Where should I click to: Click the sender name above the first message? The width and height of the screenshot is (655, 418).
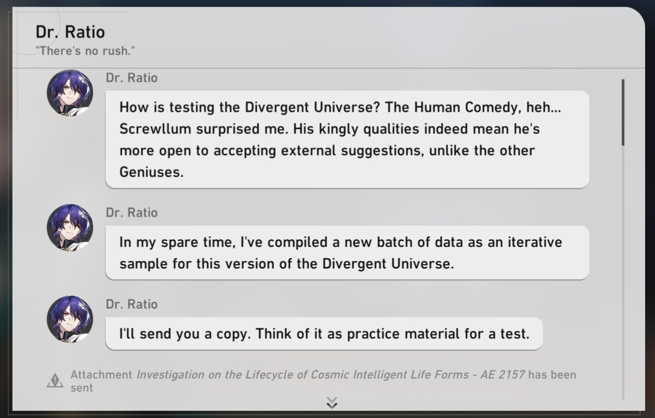point(131,78)
